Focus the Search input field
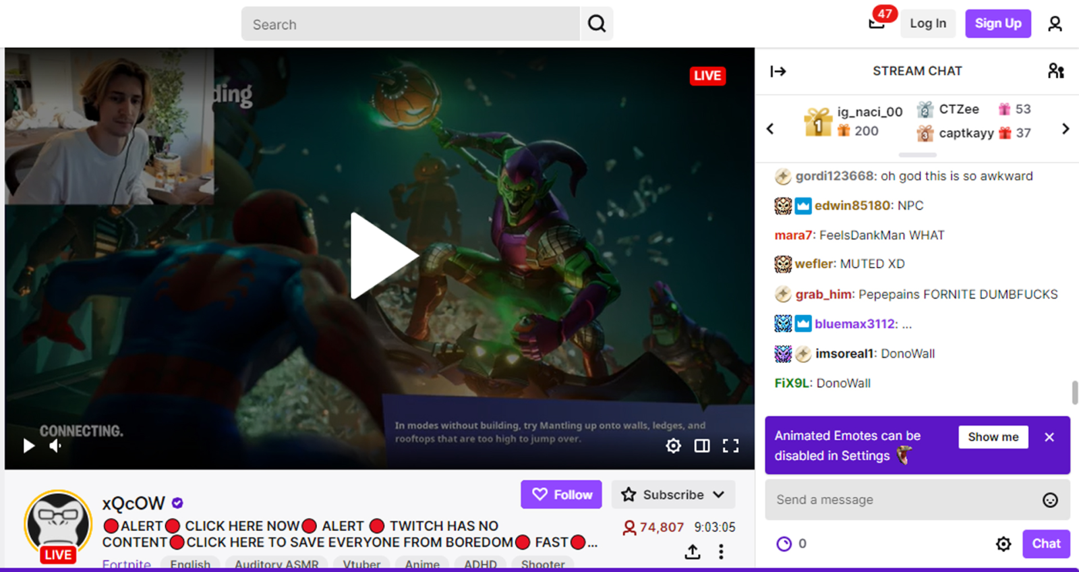Image resolution: width=1079 pixels, height=572 pixels. pyautogui.click(x=411, y=24)
